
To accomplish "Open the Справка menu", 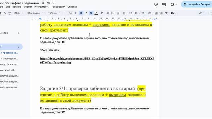I will pos(72,7).
